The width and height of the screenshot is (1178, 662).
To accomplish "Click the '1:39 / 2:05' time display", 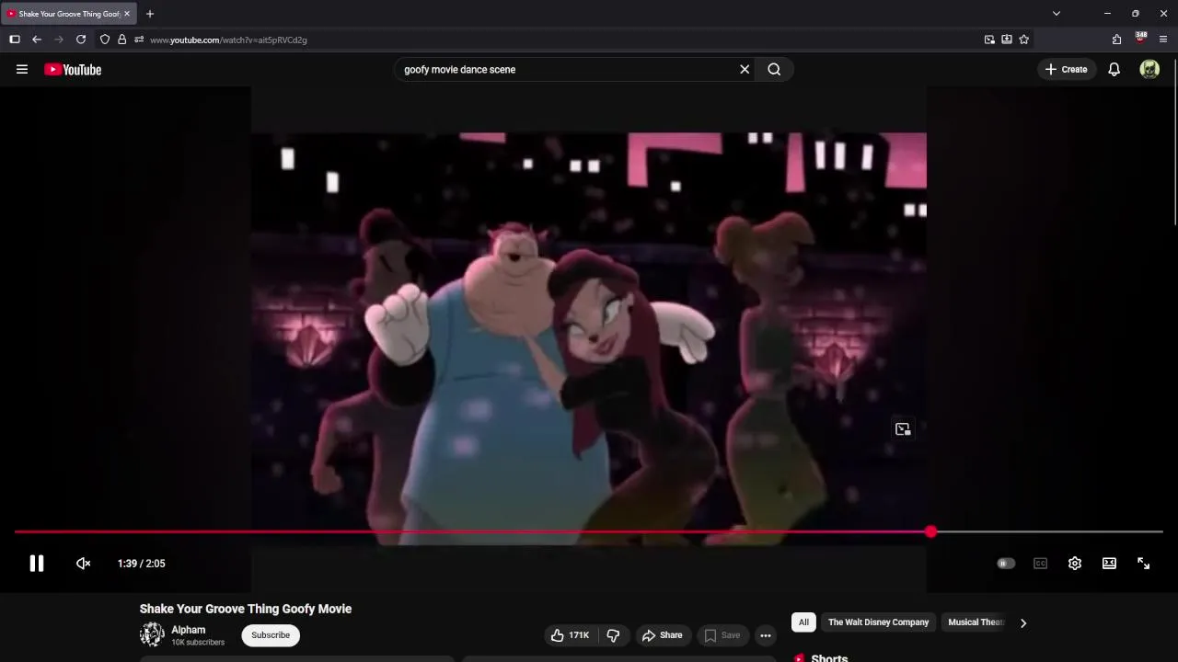I will [x=142, y=564].
